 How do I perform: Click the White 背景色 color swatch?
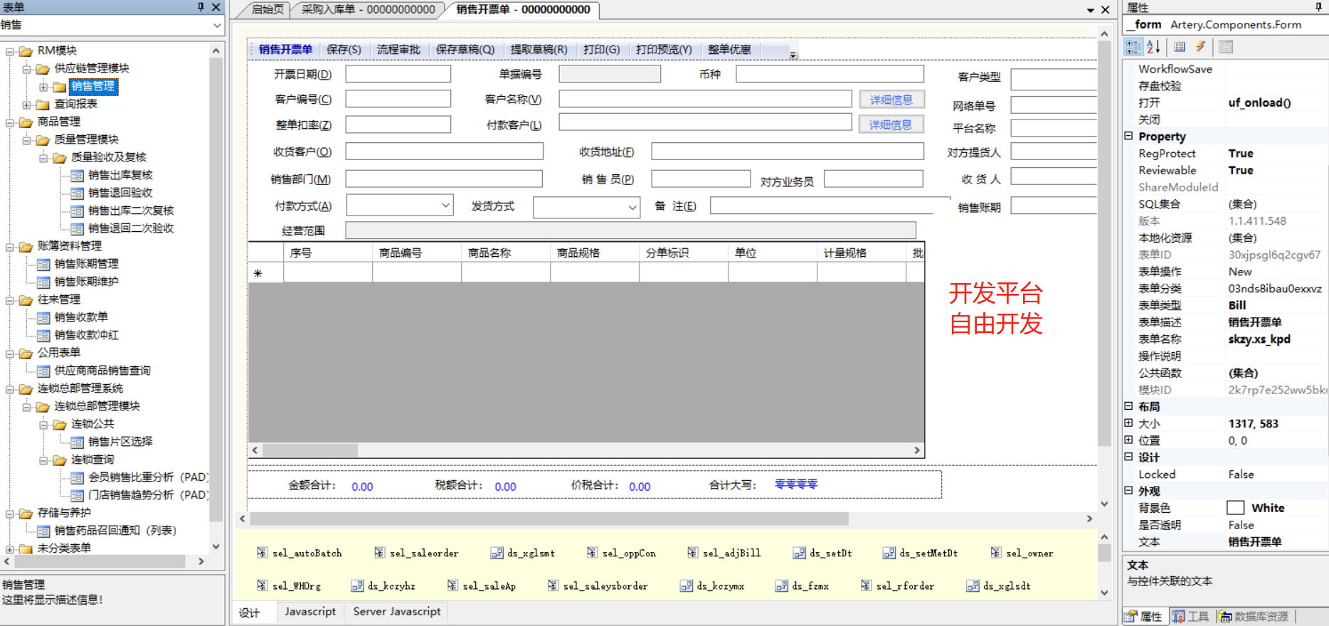(1236, 508)
